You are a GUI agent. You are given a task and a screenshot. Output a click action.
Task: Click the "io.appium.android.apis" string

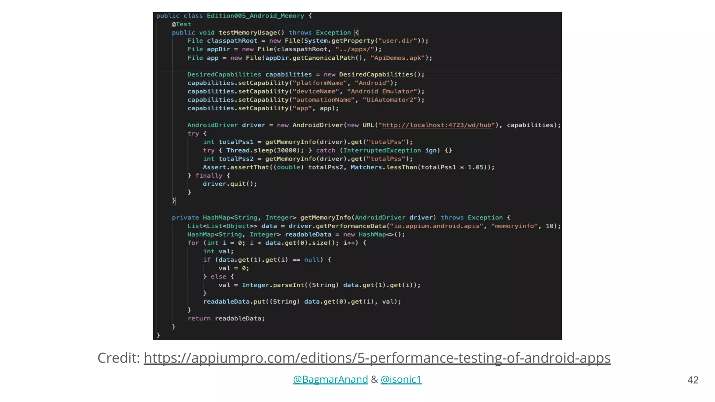tap(436, 226)
